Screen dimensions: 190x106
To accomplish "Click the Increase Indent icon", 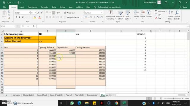I will [x=61, y=17].
